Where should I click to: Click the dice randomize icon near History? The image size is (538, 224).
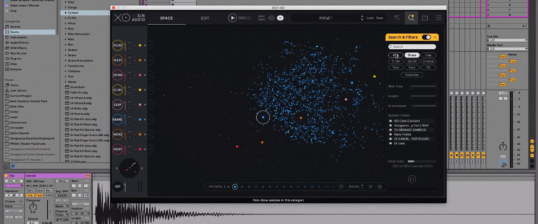tap(341, 186)
